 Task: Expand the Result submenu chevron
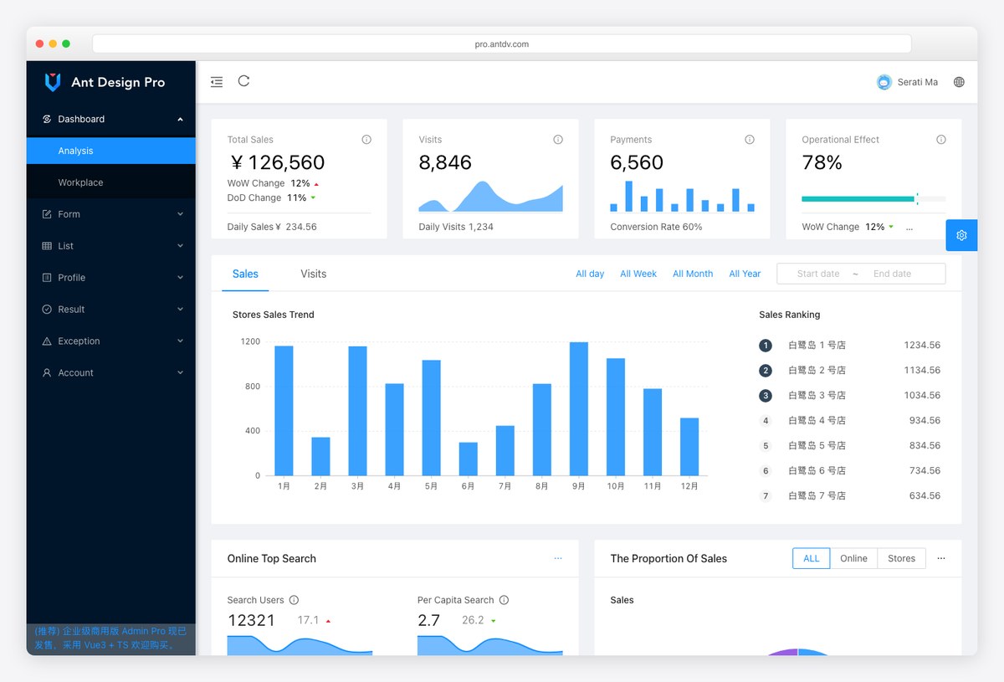pos(180,310)
